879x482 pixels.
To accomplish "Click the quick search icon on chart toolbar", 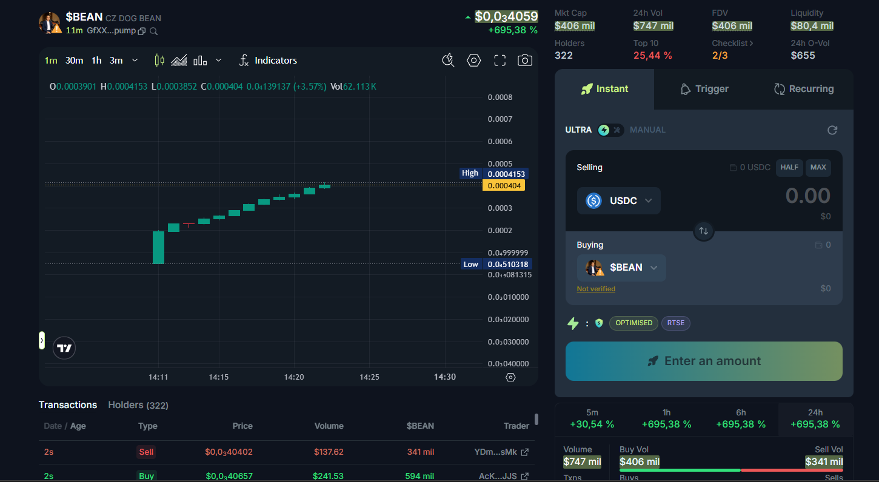I will tap(448, 60).
